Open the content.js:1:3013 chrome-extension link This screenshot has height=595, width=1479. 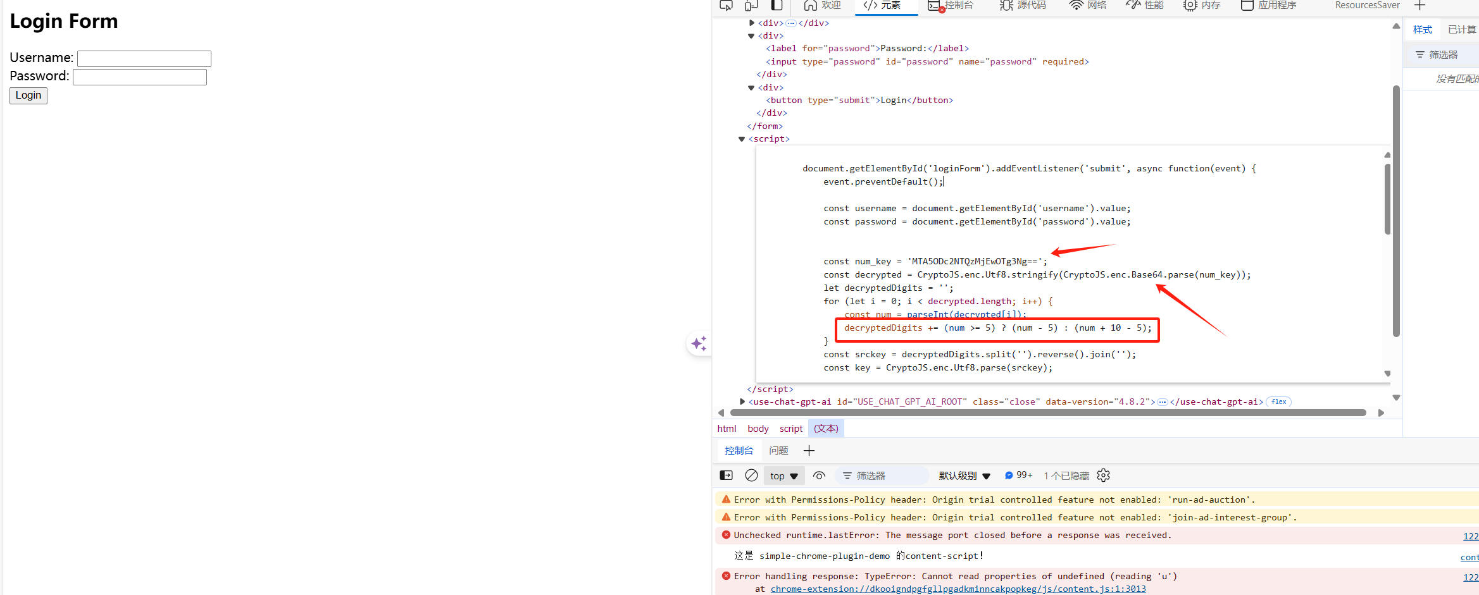coord(958,589)
